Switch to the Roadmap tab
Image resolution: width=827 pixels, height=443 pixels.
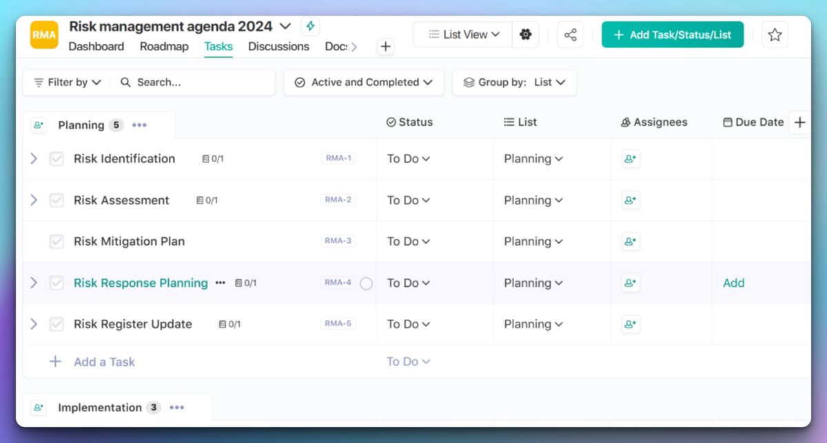coord(164,47)
